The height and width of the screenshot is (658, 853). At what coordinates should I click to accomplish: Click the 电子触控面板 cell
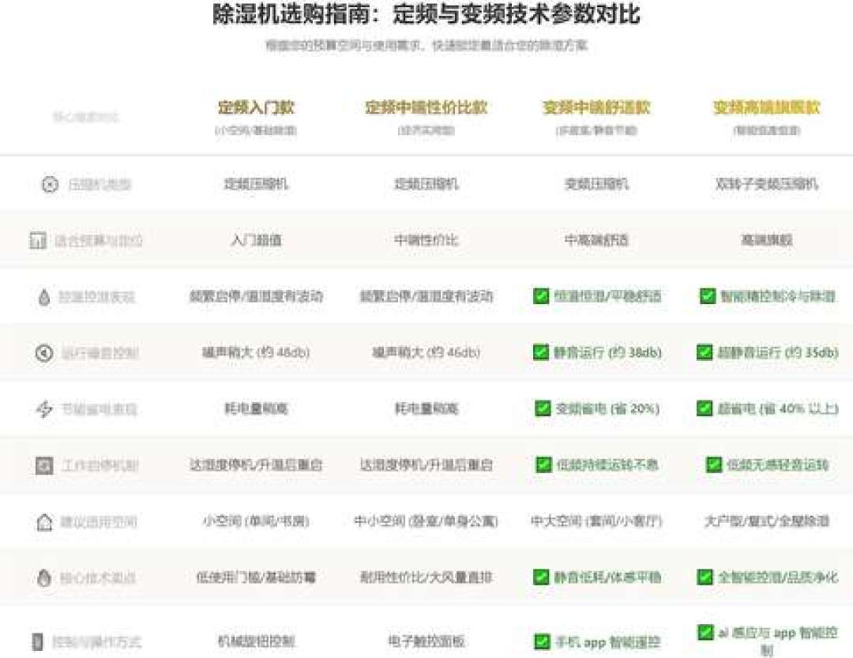(x=426, y=641)
